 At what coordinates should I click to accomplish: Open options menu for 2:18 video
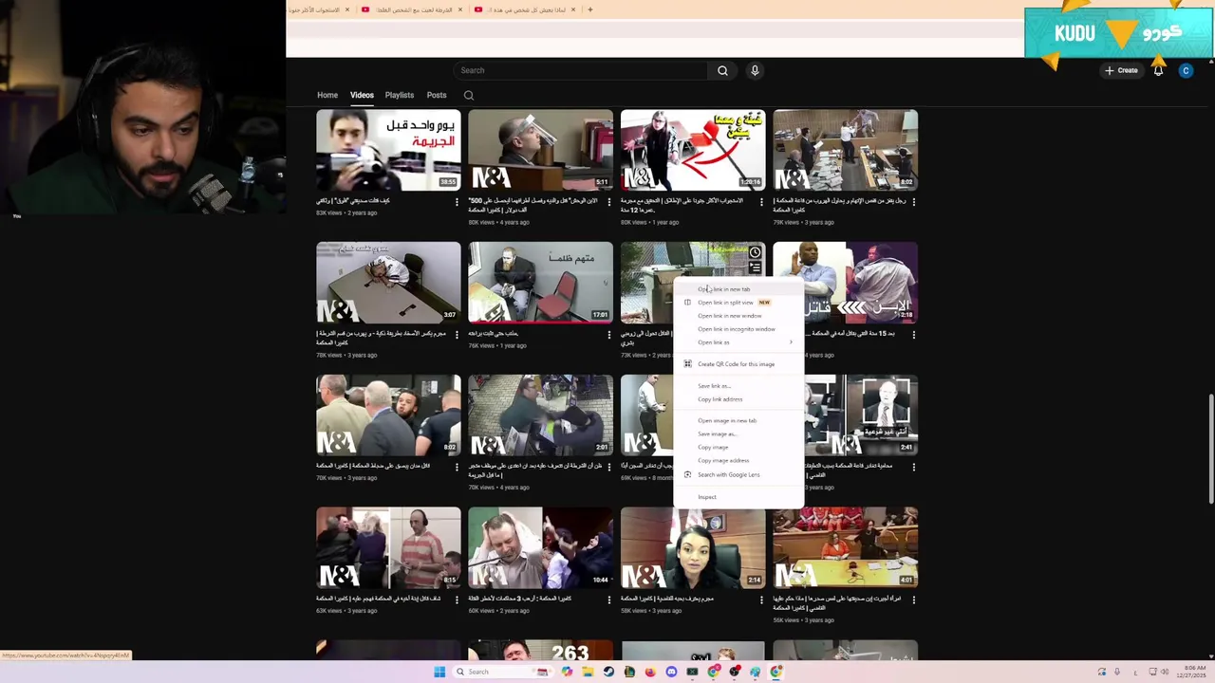914,334
